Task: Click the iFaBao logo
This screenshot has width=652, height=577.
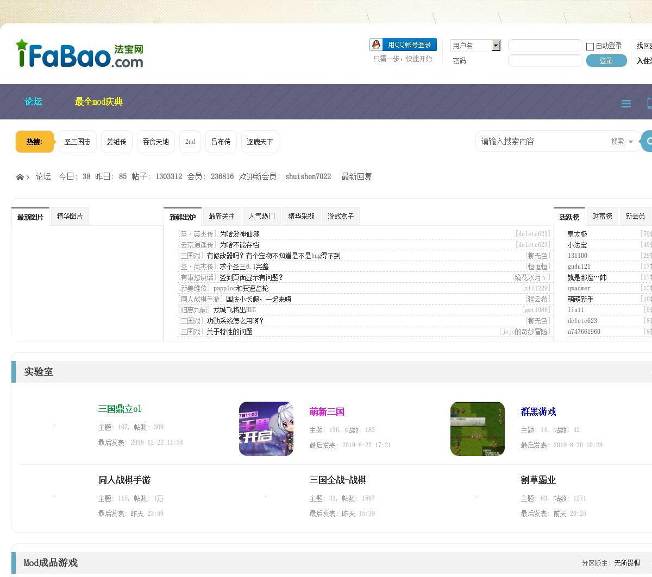Action: tap(79, 54)
